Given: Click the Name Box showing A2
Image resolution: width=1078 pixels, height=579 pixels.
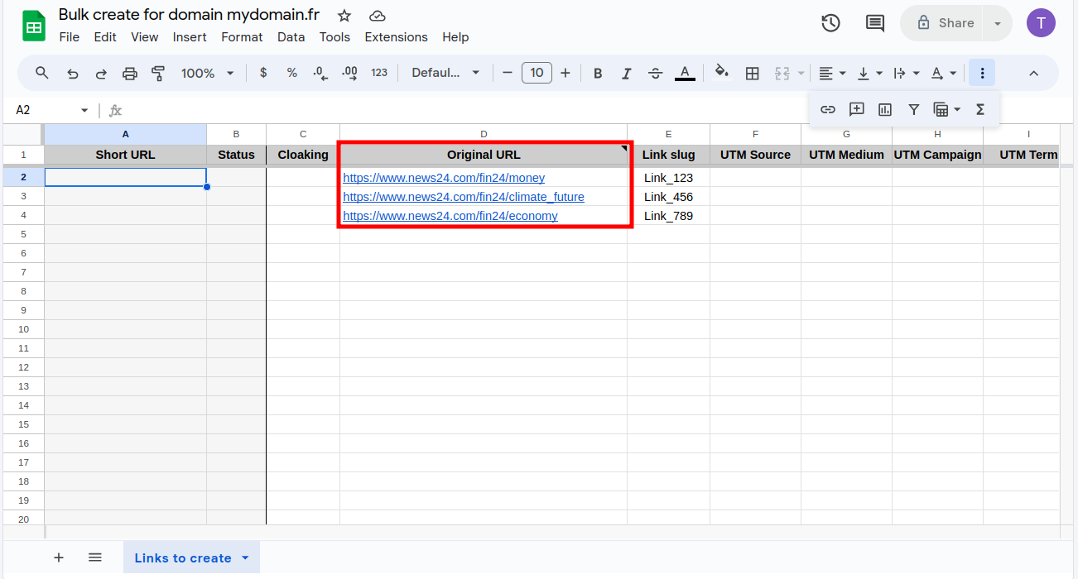Looking at the screenshot, I should click(x=46, y=110).
